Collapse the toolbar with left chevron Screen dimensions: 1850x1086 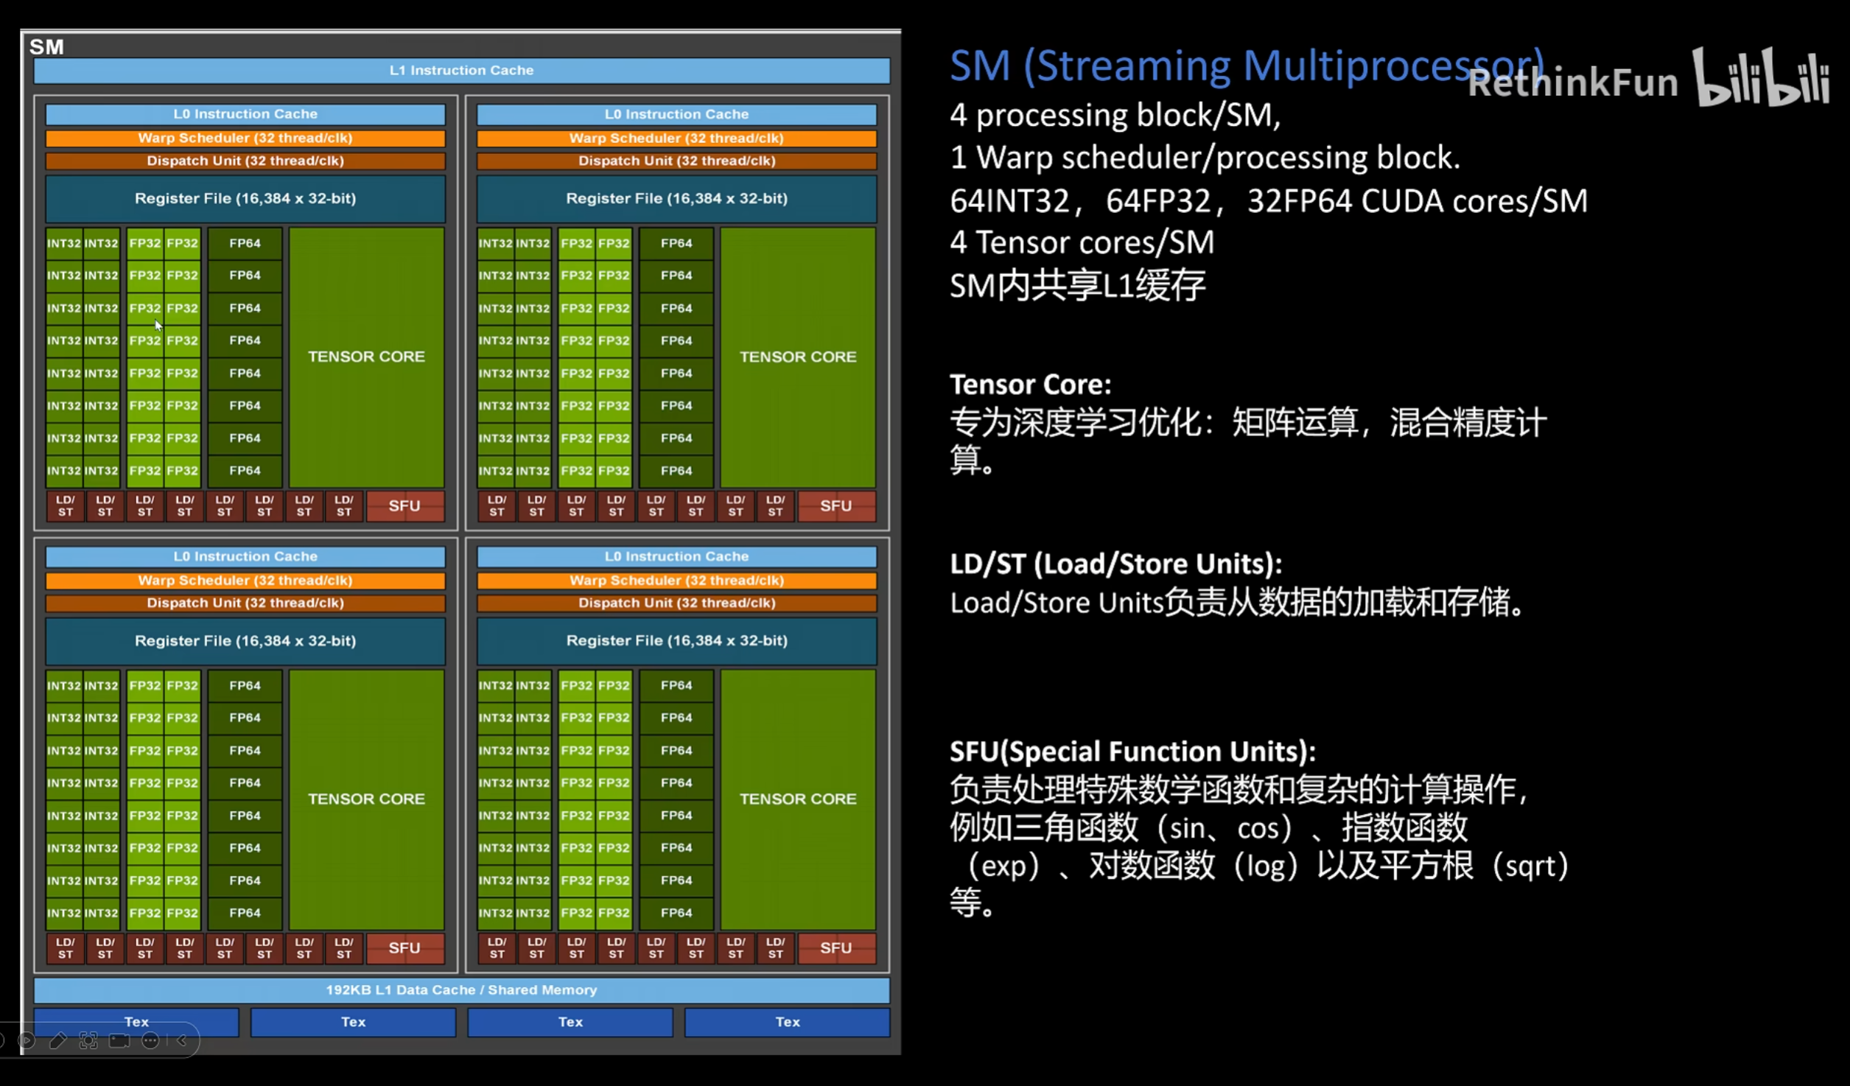click(x=182, y=1040)
